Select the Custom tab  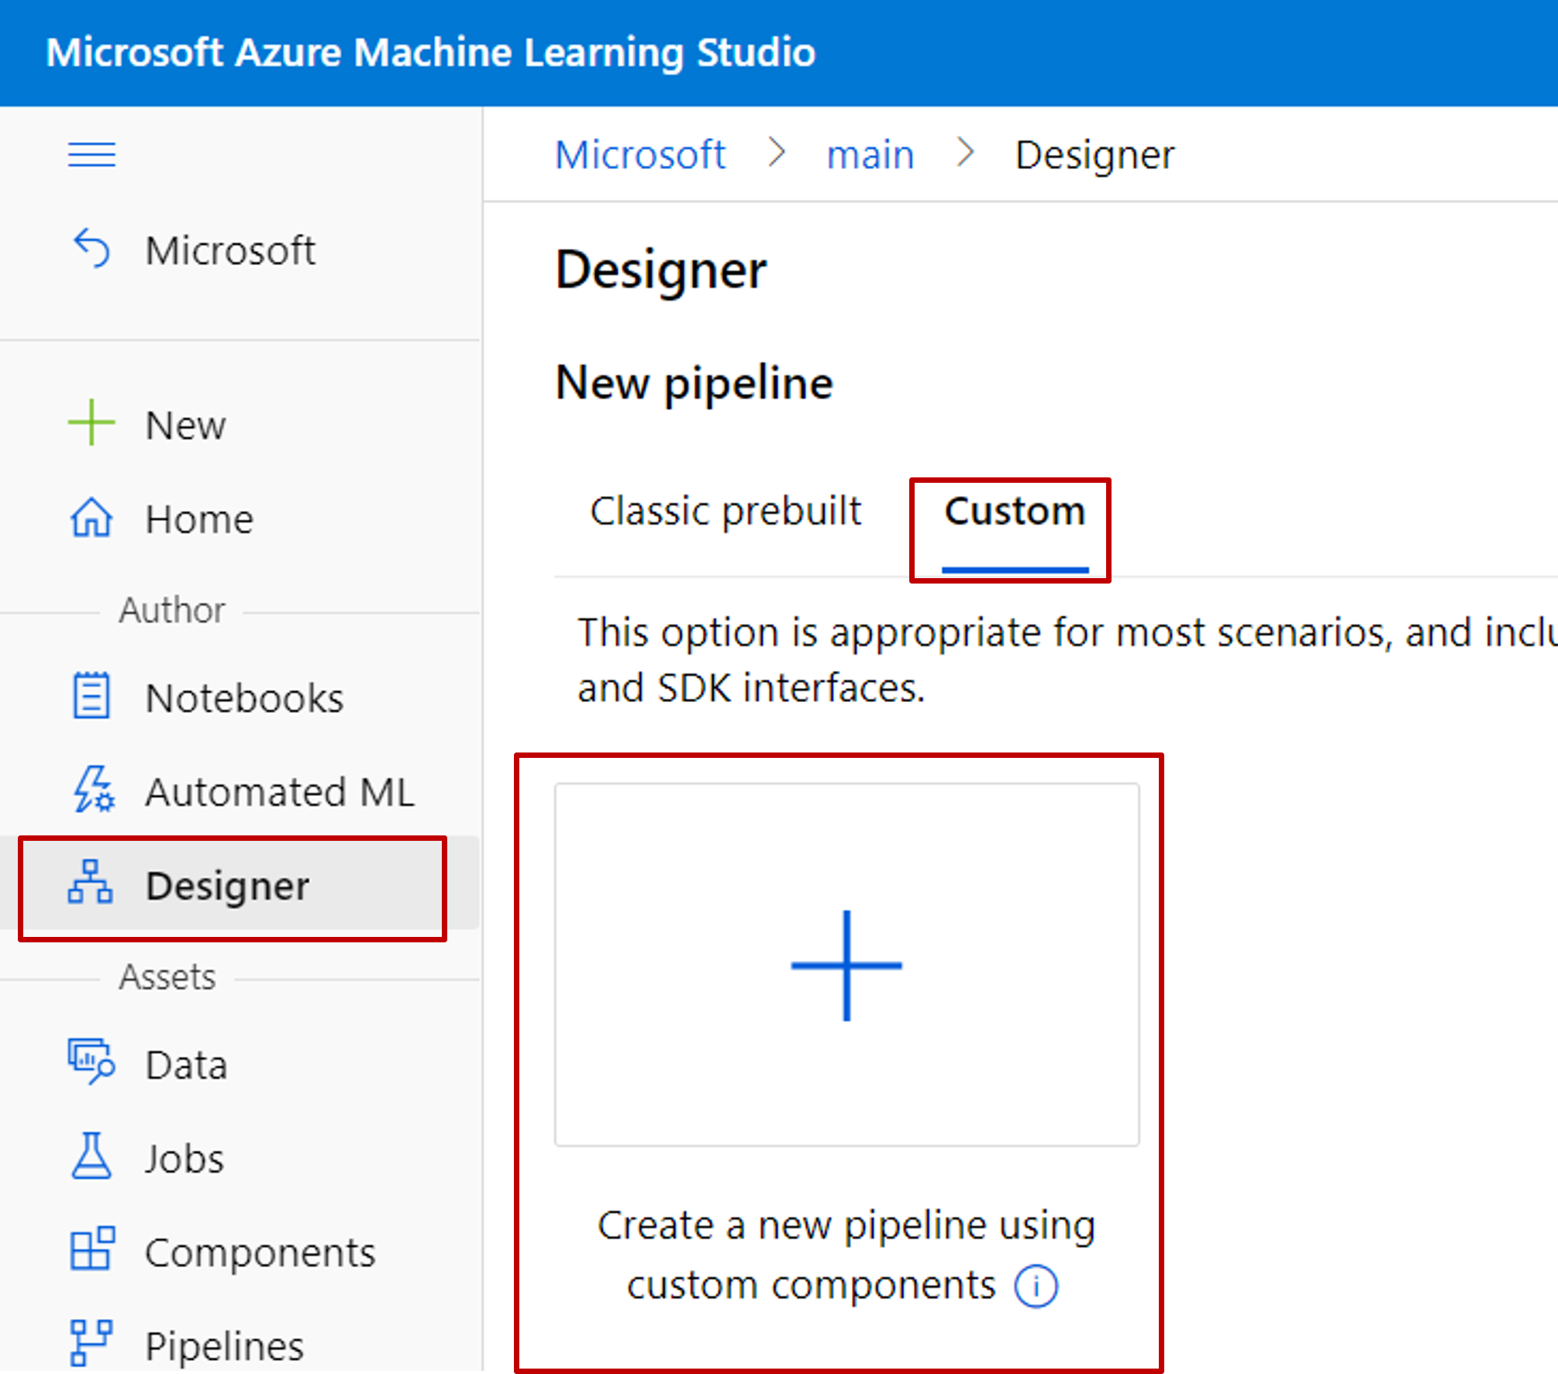click(1014, 511)
